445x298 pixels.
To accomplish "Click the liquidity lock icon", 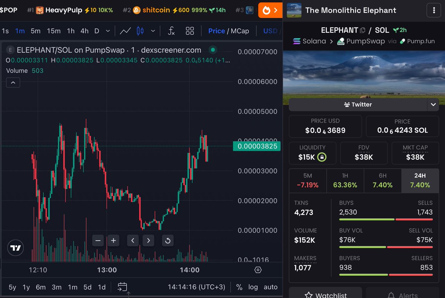I will 322,157.
